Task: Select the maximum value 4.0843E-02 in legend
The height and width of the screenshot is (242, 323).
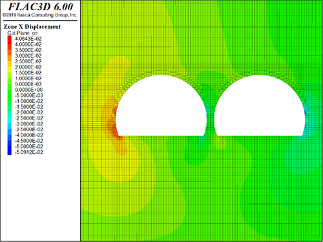Action: (28, 39)
